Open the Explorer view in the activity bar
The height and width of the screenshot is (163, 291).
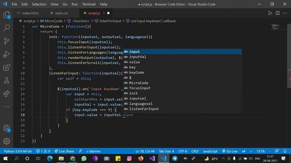click(x=7, y=15)
